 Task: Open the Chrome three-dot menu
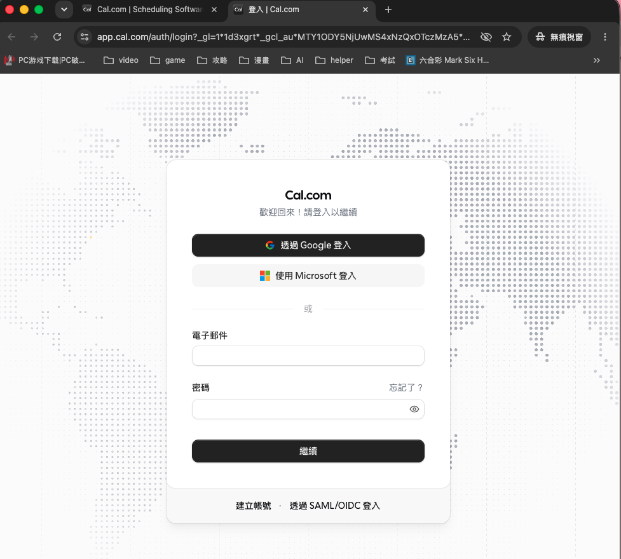pos(604,37)
